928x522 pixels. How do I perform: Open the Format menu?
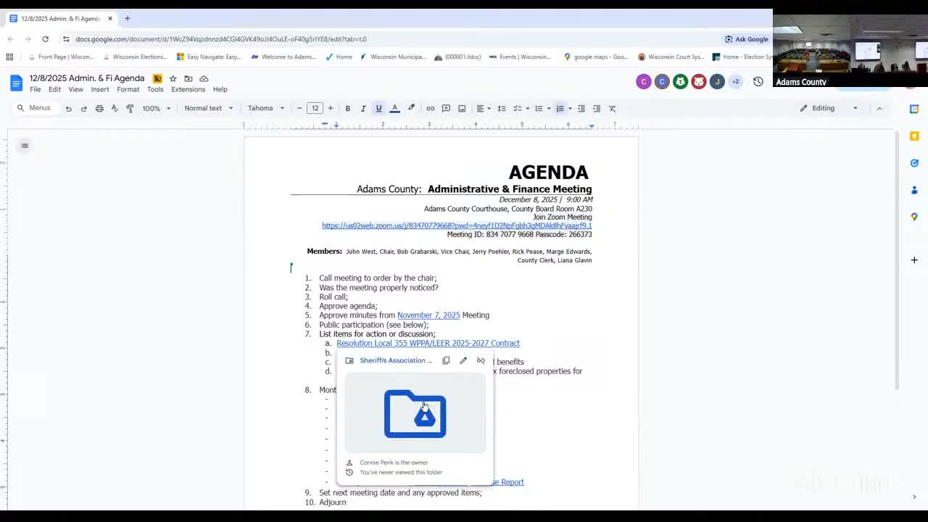tap(128, 90)
